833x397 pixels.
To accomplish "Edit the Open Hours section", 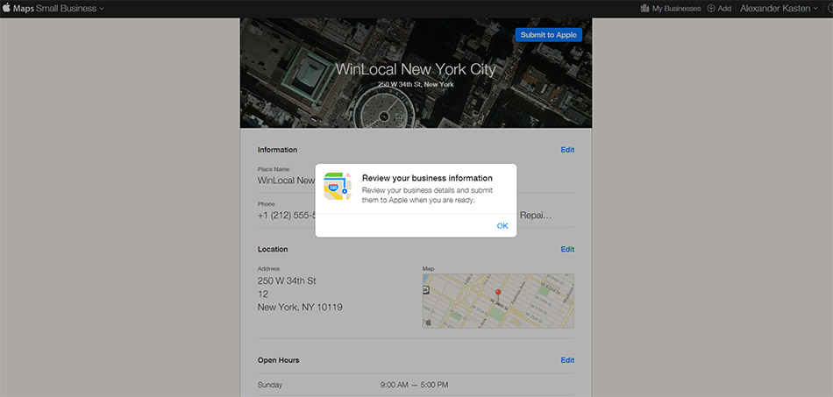I will (x=567, y=360).
